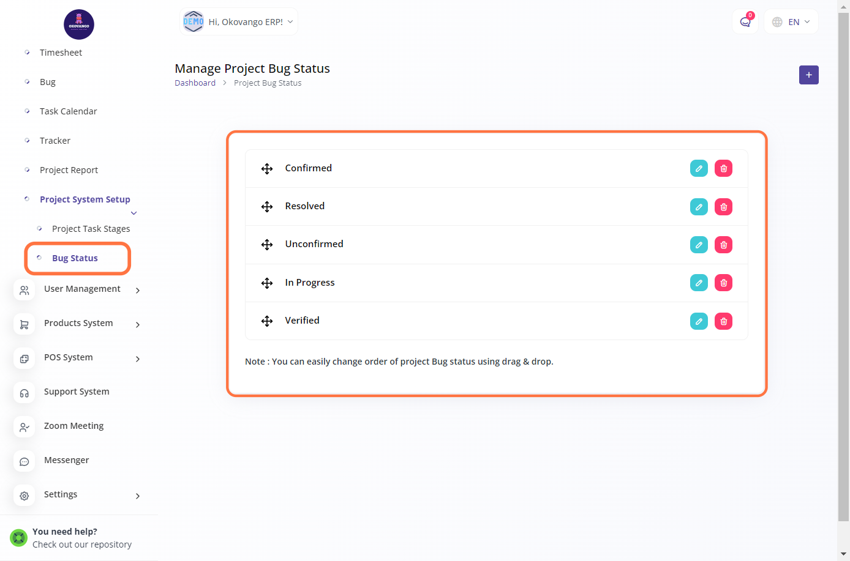This screenshot has width=850, height=561.
Task: Click the drag handle next to Verified
Action: click(x=267, y=321)
